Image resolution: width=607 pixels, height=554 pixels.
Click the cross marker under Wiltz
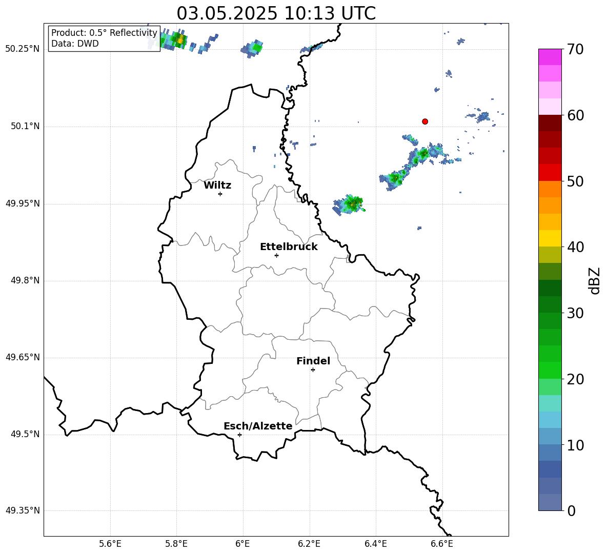[x=220, y=194]
